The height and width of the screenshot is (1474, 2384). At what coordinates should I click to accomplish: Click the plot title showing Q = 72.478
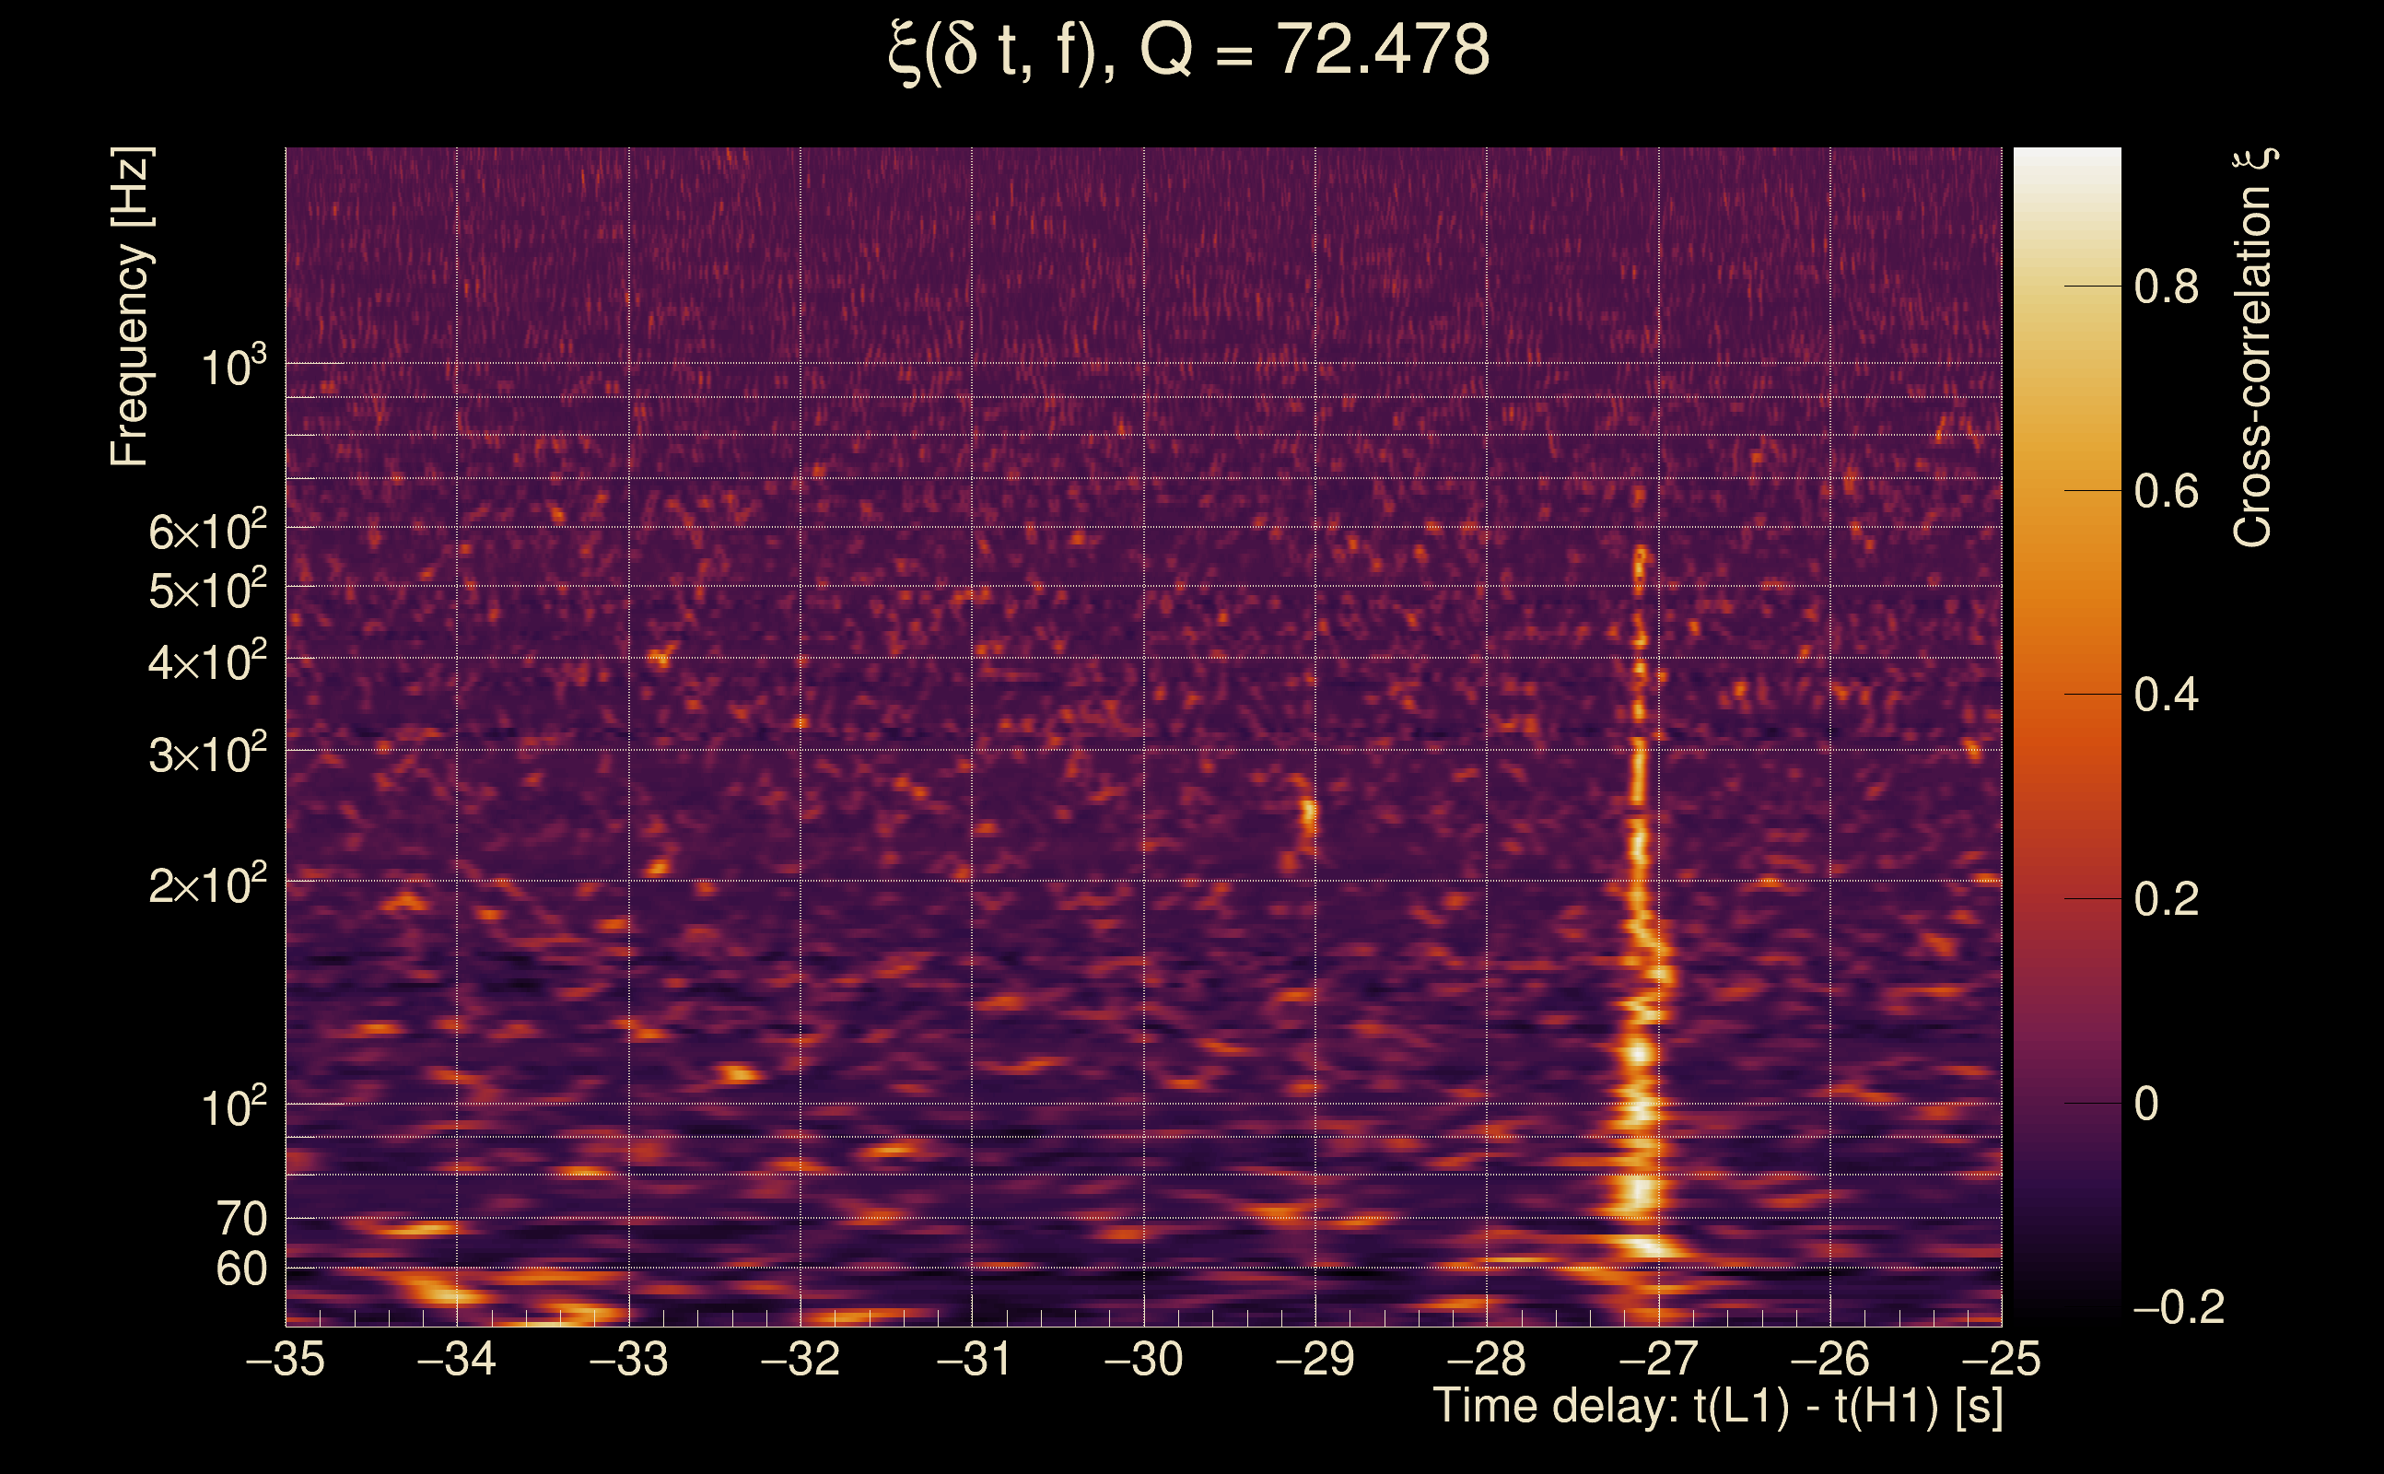(1188, 51)
